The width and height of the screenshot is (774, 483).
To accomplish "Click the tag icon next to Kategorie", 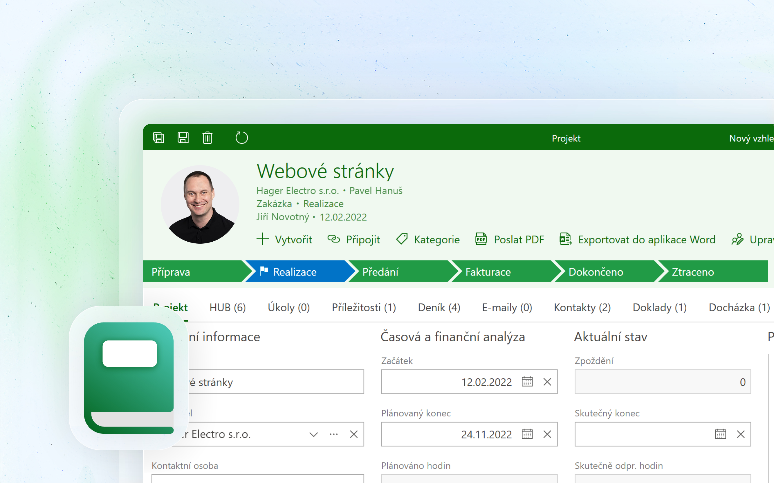I will pos(402,239).
